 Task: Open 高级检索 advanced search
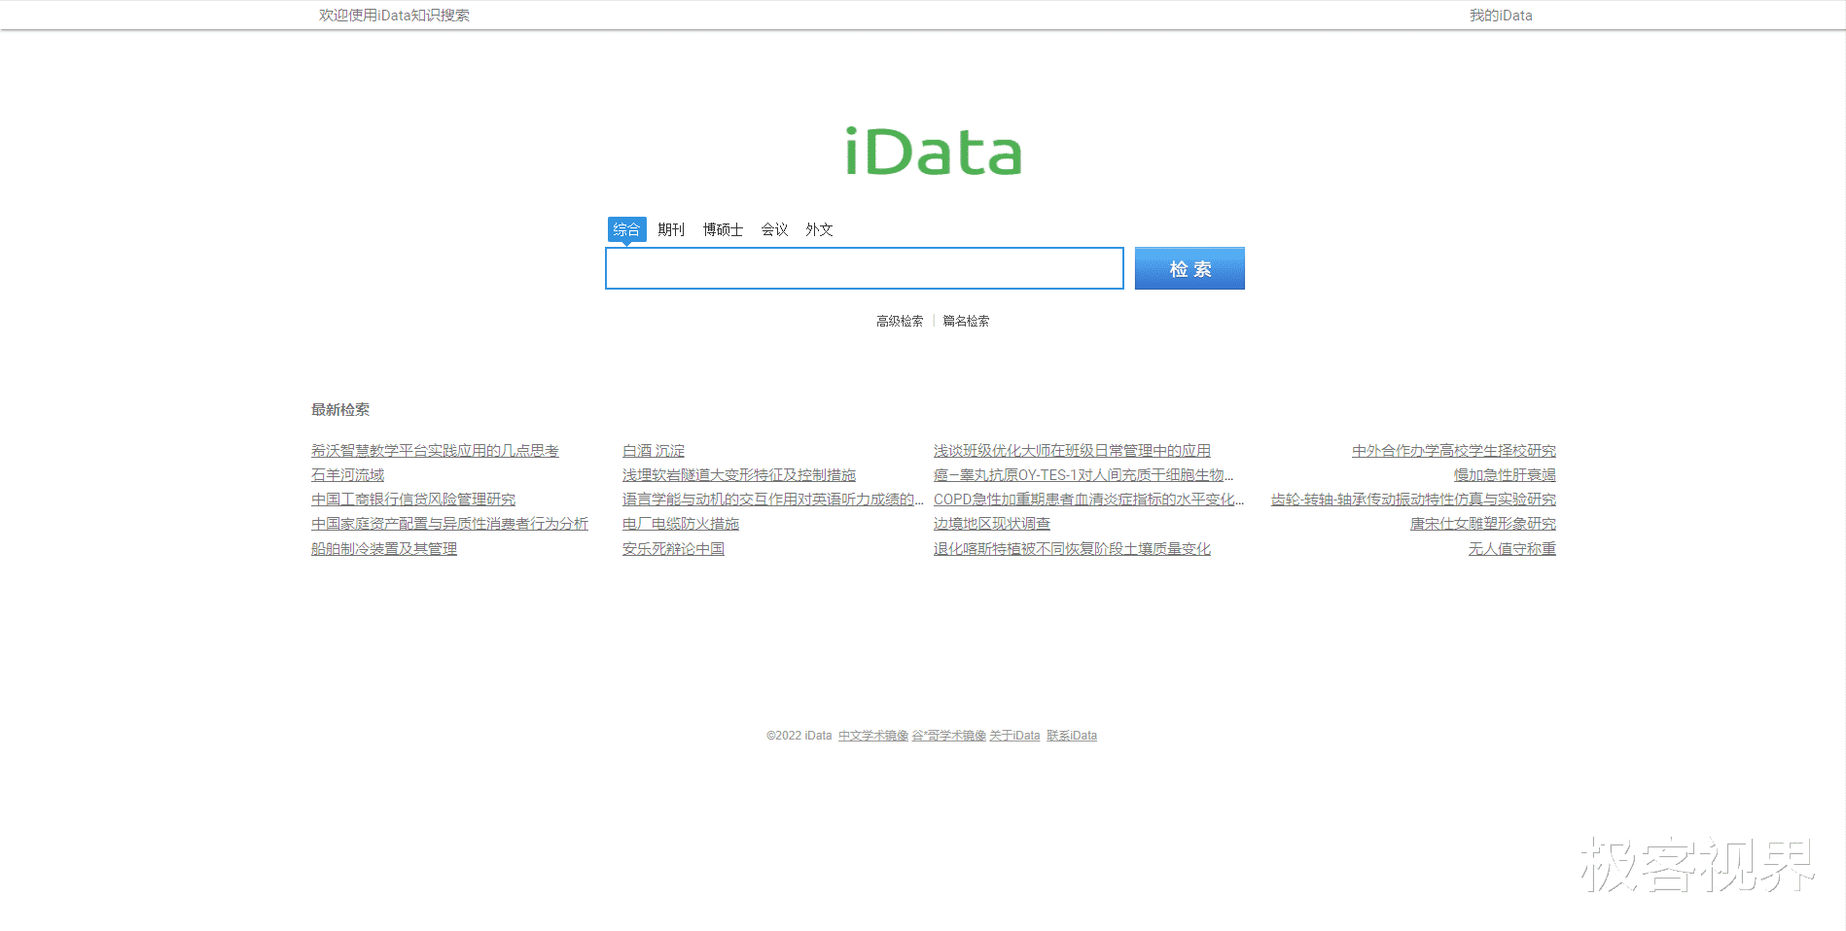coord(898,320)
